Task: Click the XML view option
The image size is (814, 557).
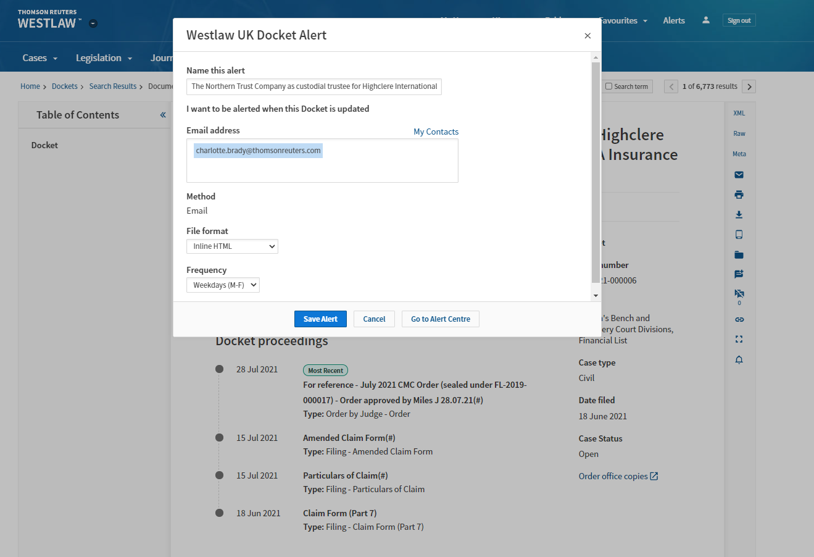Action: pos(739,113)
